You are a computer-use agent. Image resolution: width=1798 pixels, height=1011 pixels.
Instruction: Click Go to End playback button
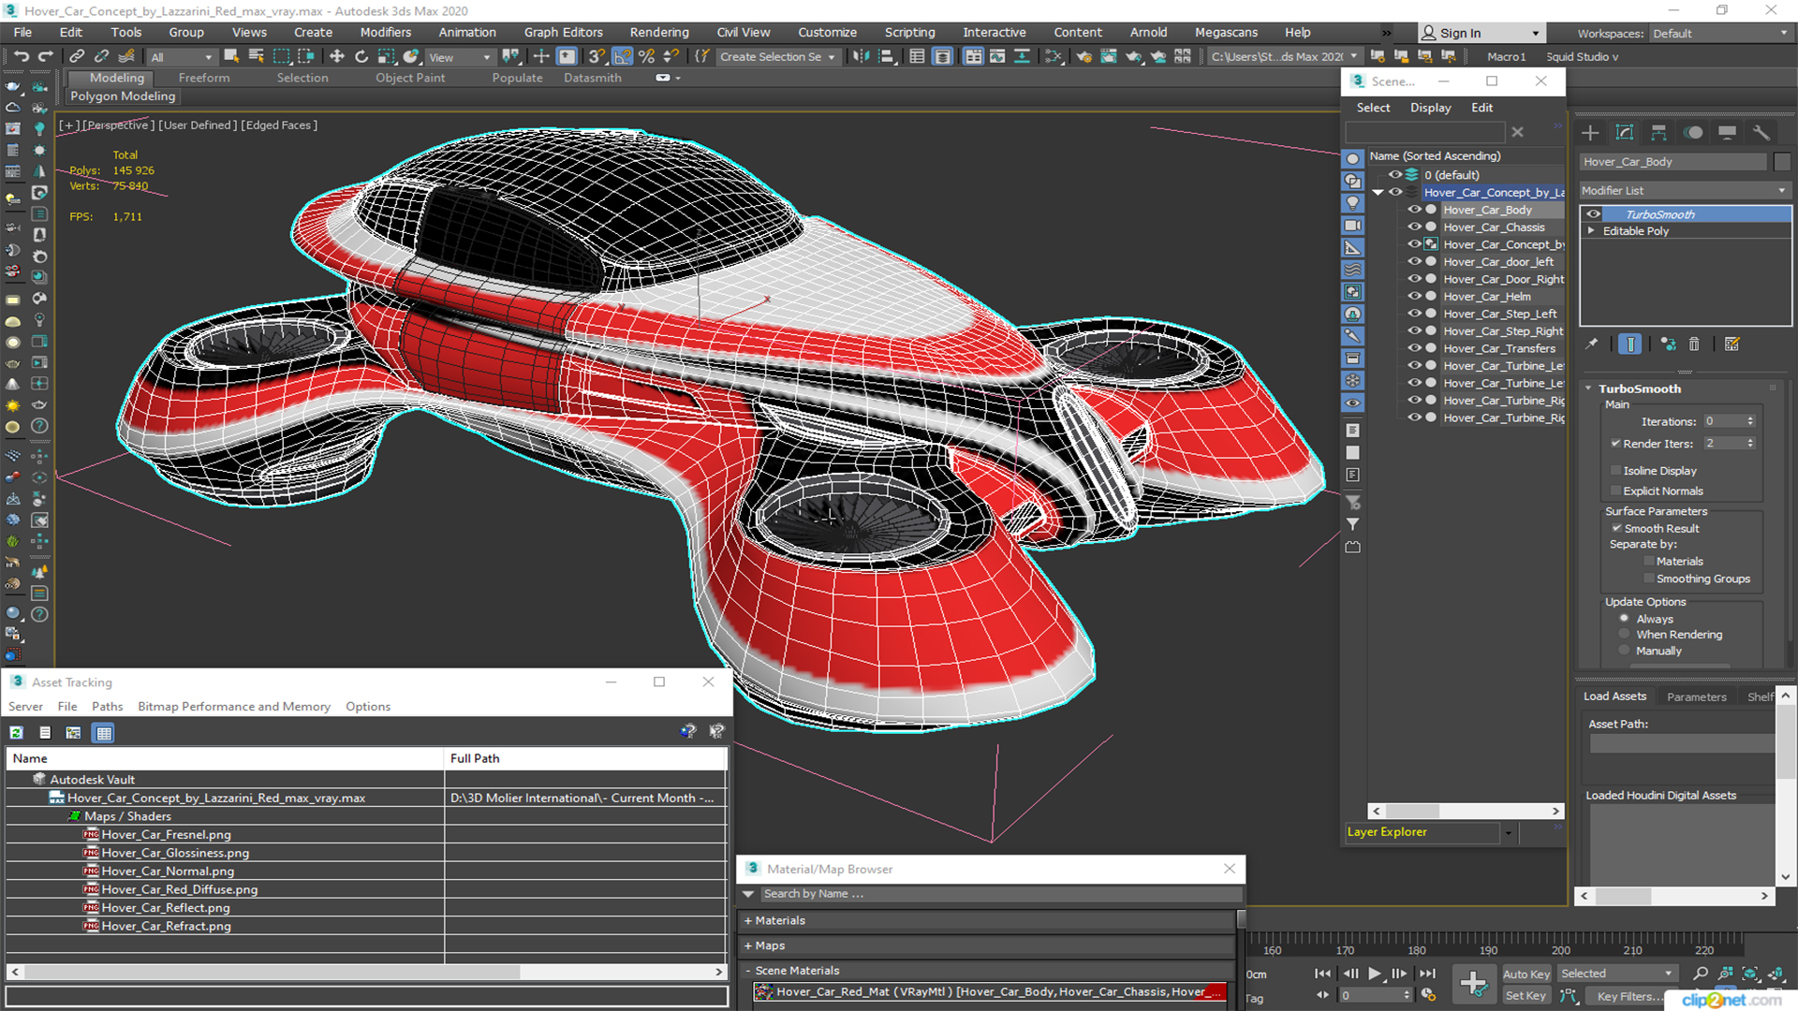pos(1427,974)
